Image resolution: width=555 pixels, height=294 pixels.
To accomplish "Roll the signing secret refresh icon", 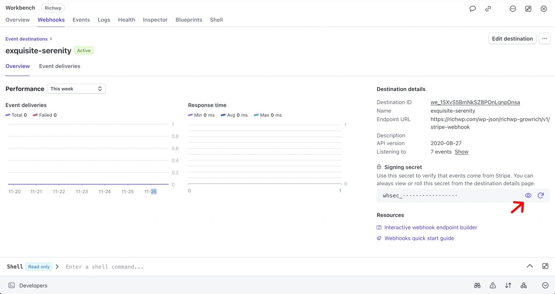I will point(541,195).
